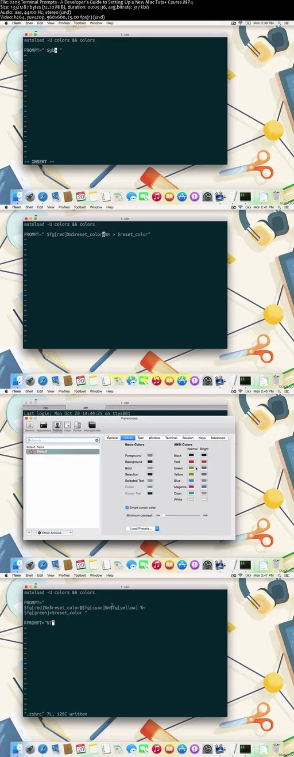Open the Arrangements pane in Preferences toolbar

[92, 426]
